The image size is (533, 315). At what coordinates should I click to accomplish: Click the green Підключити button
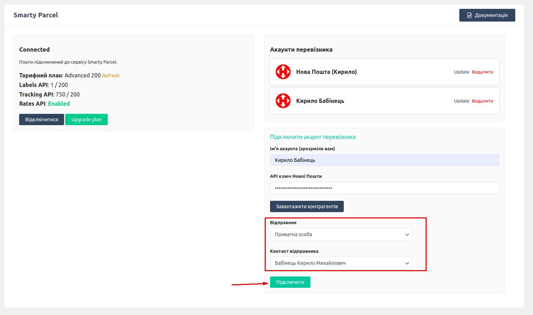tap(290, 282)
